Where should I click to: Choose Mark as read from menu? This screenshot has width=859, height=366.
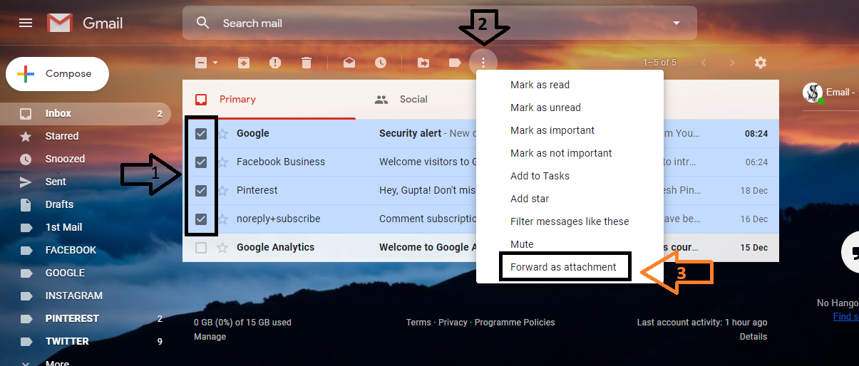pyautogui.click(x=570, y=85)
